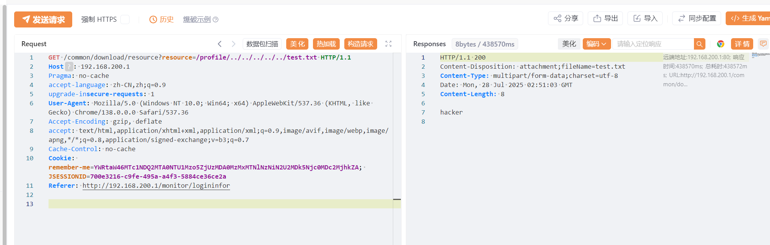The image size is (770, 245).
Task: Click 美化 in the Request toolbar
Action: click(297, 44)
